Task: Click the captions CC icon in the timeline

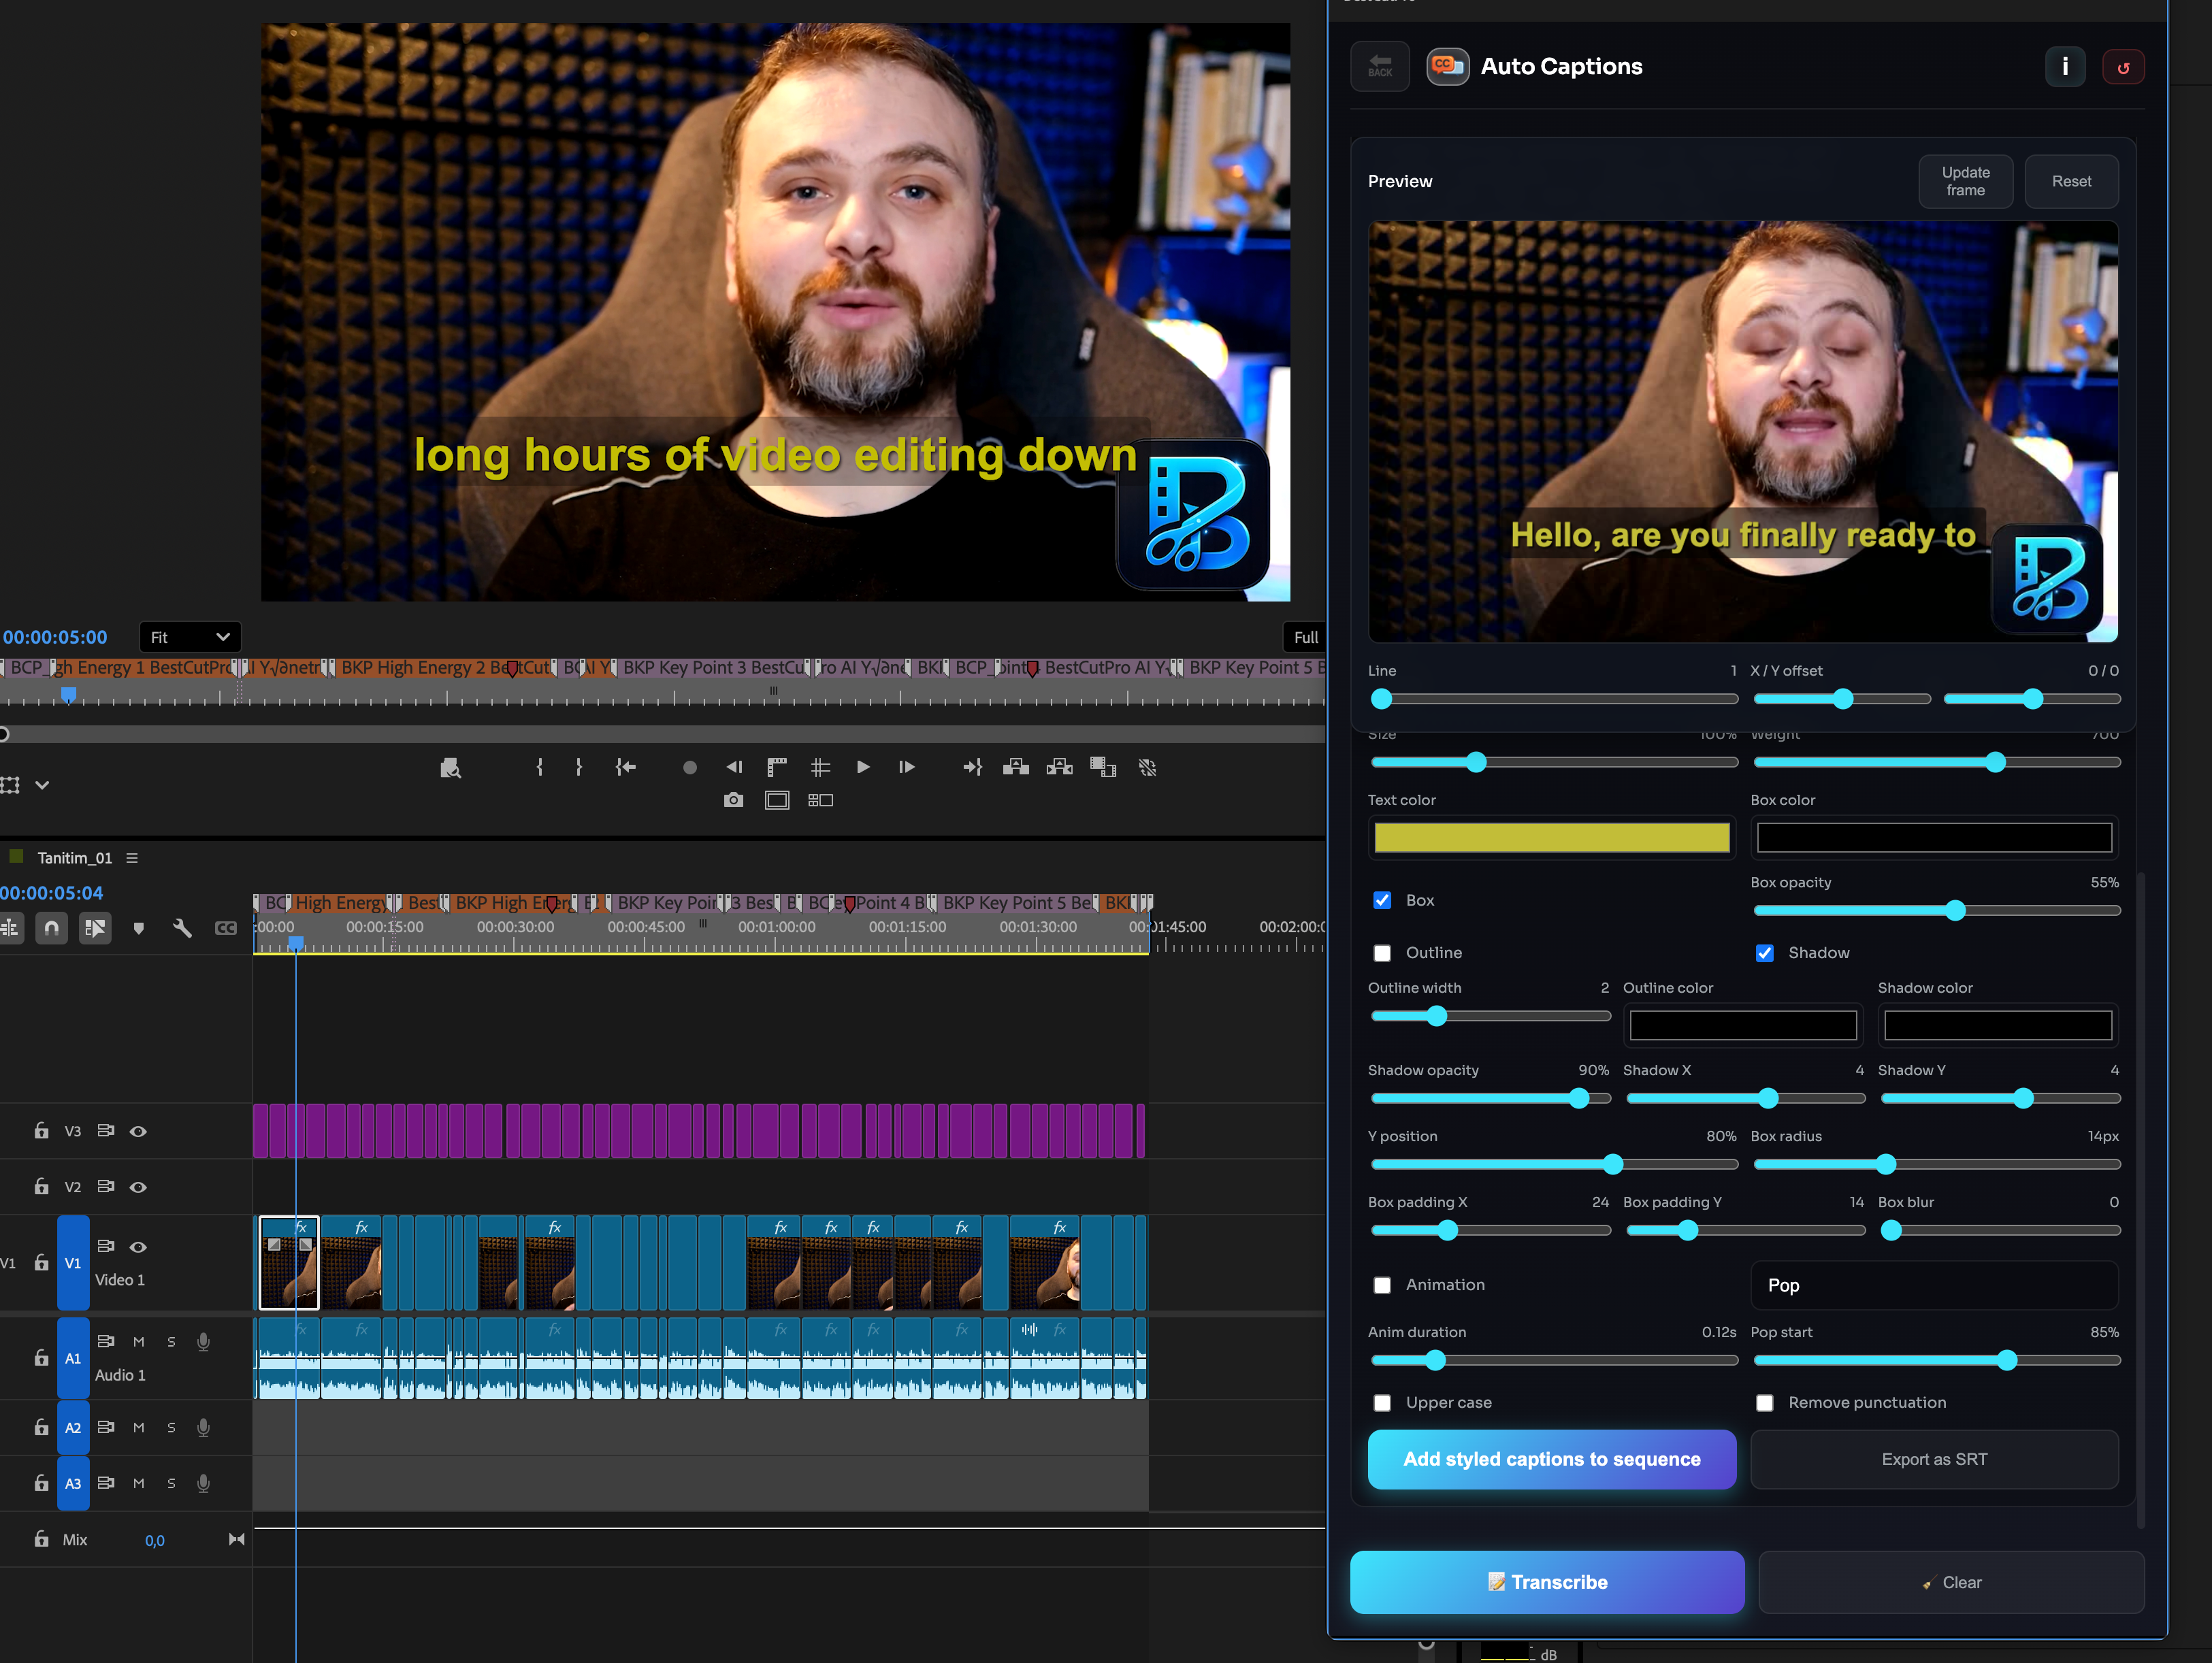Action: pyautogui.click(x=225, y=928)
